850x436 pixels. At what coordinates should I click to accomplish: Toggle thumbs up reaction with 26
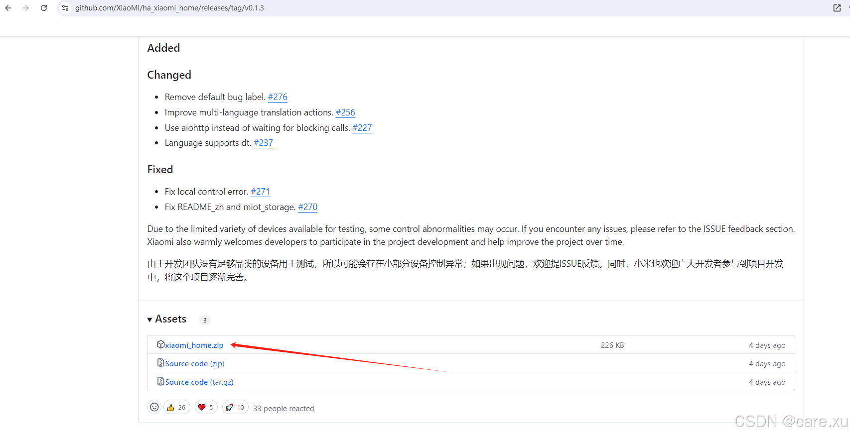click(177, 407)
